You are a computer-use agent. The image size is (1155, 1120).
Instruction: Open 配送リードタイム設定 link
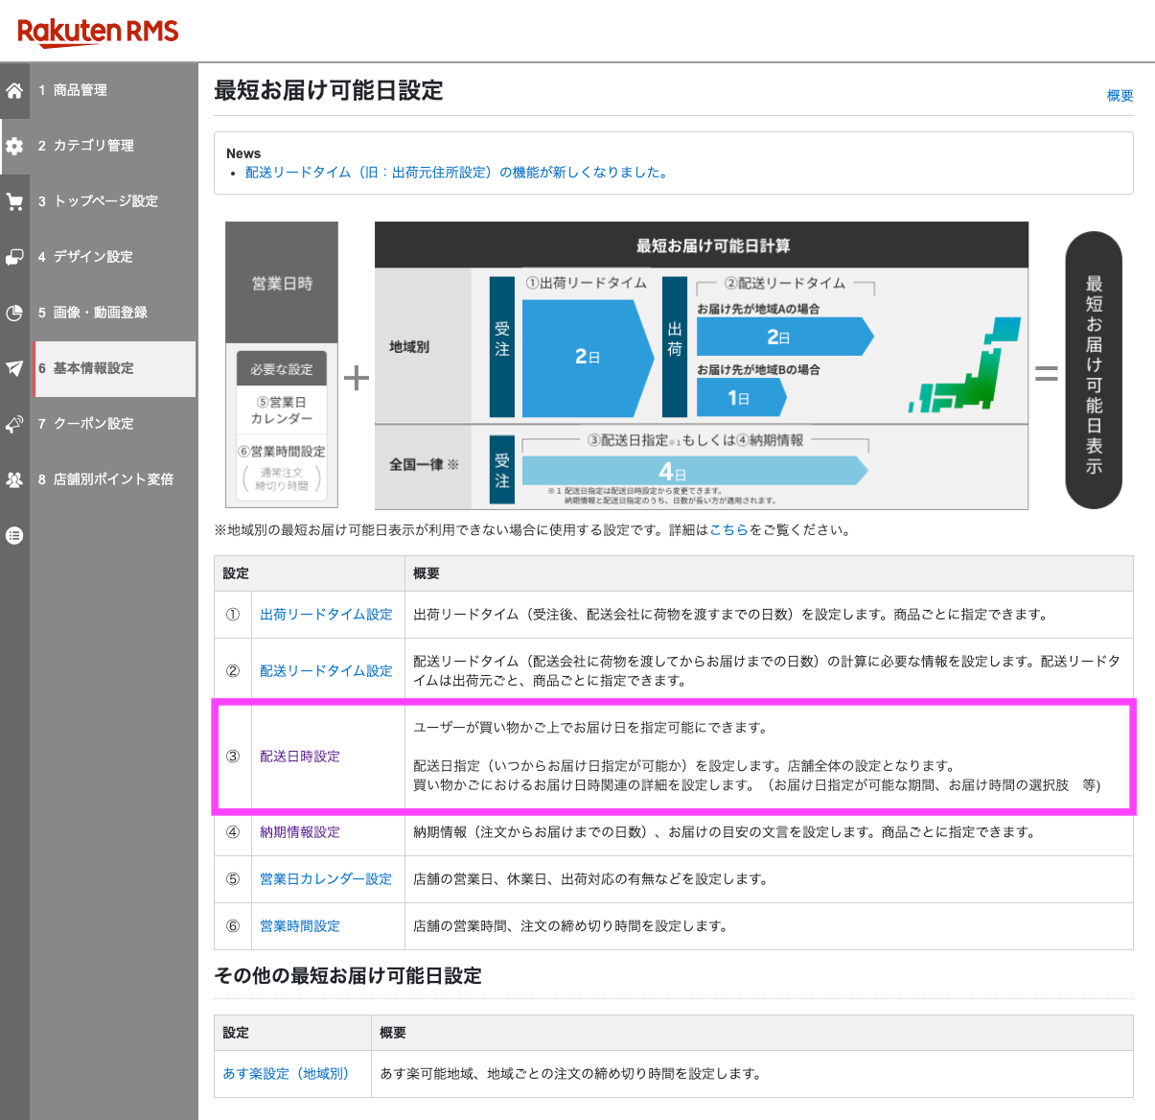[x=326, y=671]
